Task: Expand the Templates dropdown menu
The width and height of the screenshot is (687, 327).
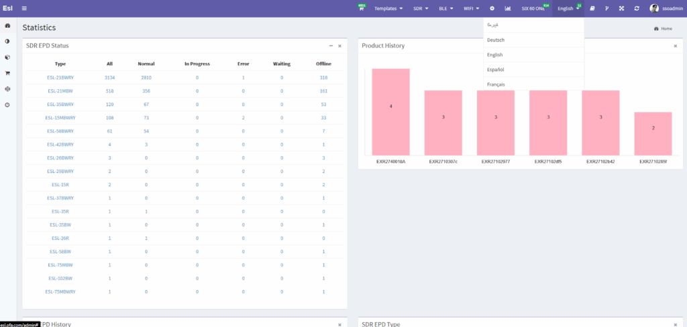Action: [388, 9]
